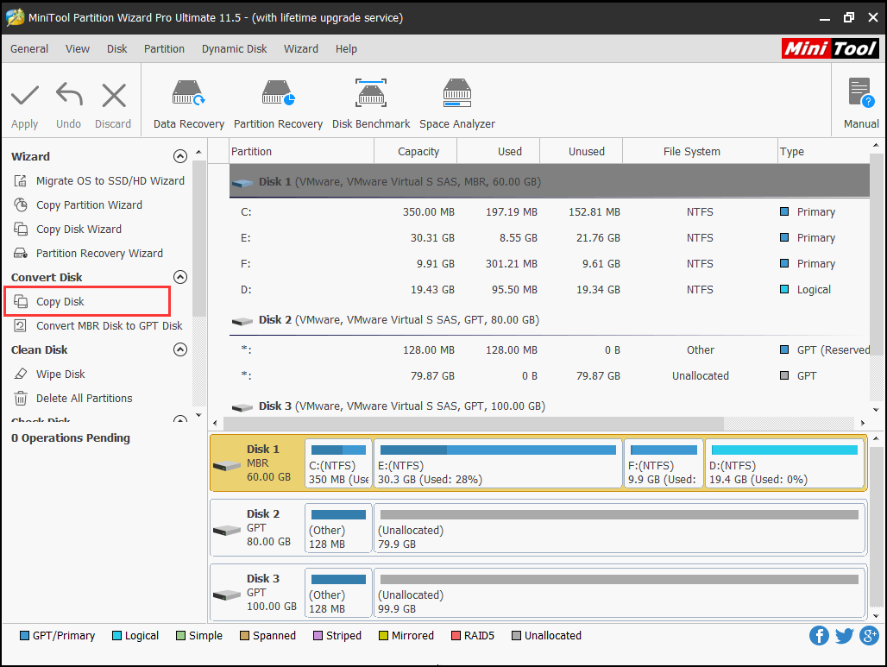
Task: Click the partition list horizontal scrollbar
Action: tap(474, 423)
